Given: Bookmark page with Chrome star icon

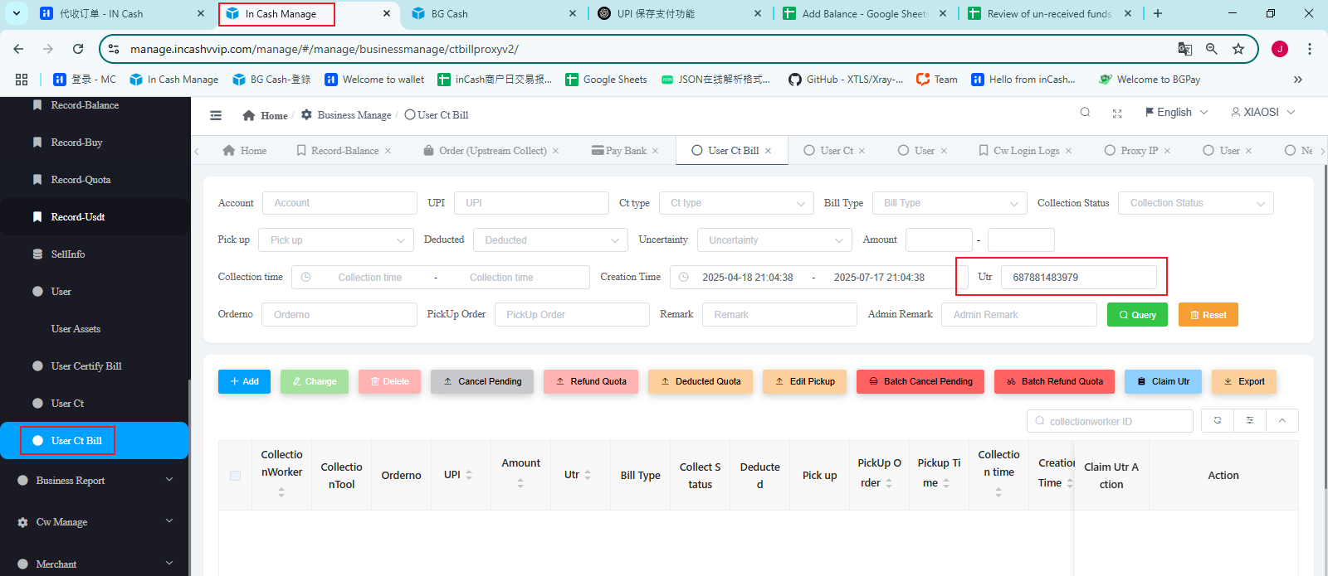Looking at the screenshot, I should click(1238, 49).
